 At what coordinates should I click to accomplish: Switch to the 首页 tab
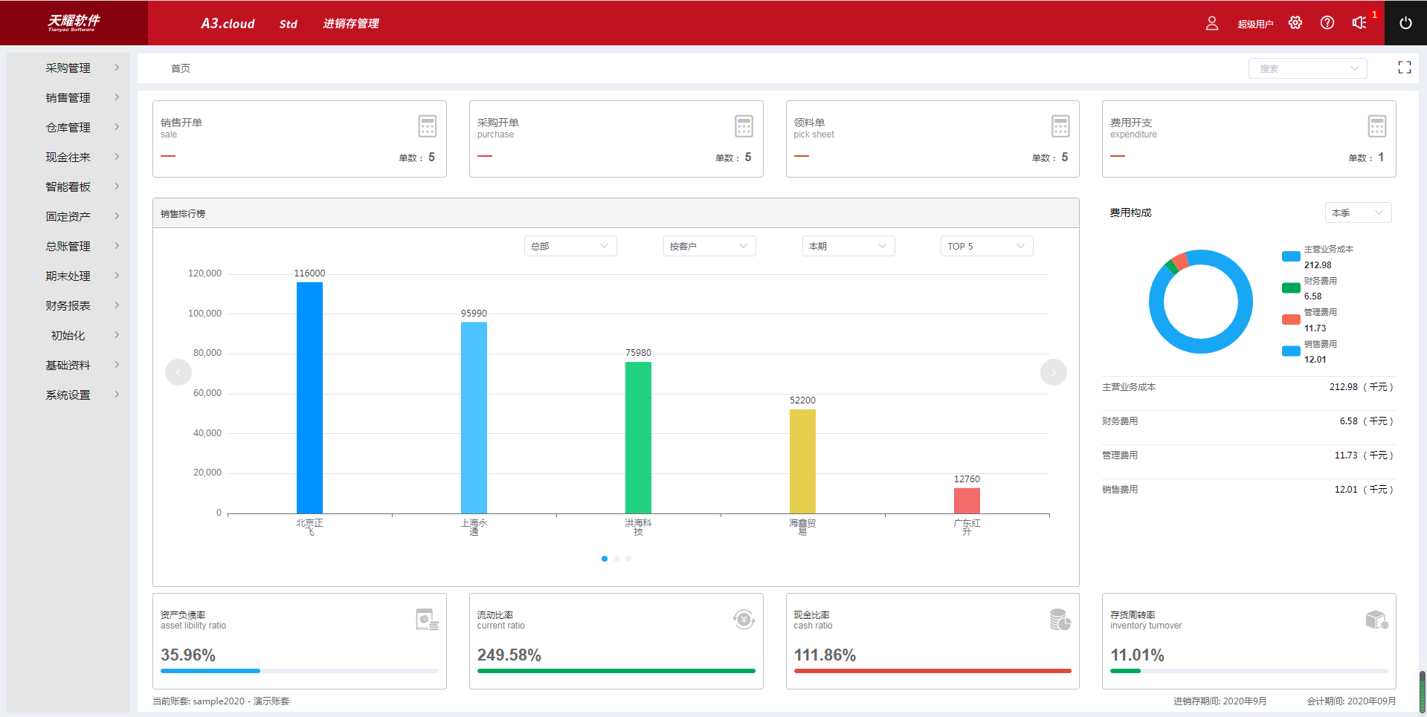tap(181, 68)
